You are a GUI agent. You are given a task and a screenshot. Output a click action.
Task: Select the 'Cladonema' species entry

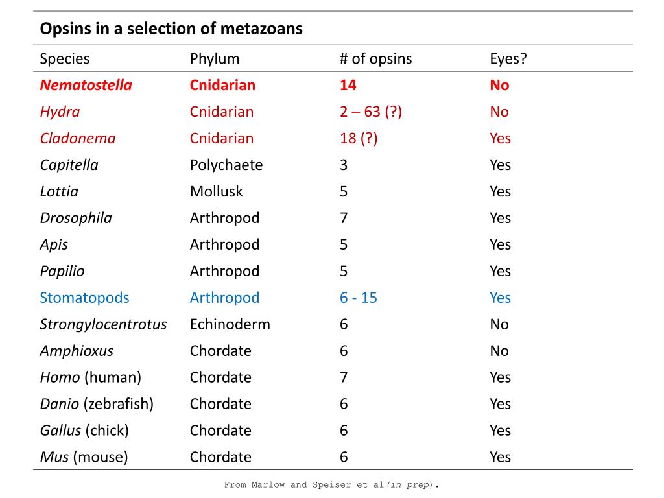(78, 139)
